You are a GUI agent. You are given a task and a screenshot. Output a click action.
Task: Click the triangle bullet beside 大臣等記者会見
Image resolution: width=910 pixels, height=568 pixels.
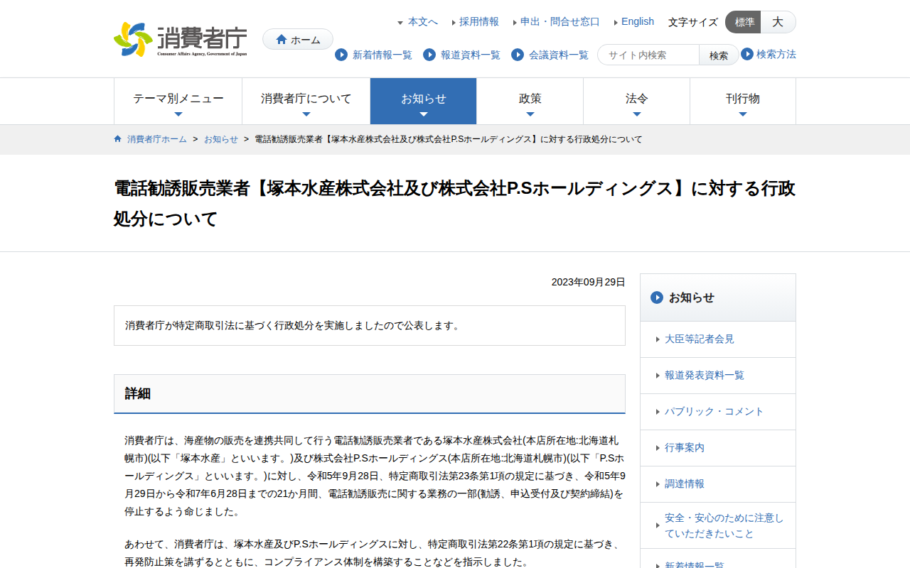[658, 339]
